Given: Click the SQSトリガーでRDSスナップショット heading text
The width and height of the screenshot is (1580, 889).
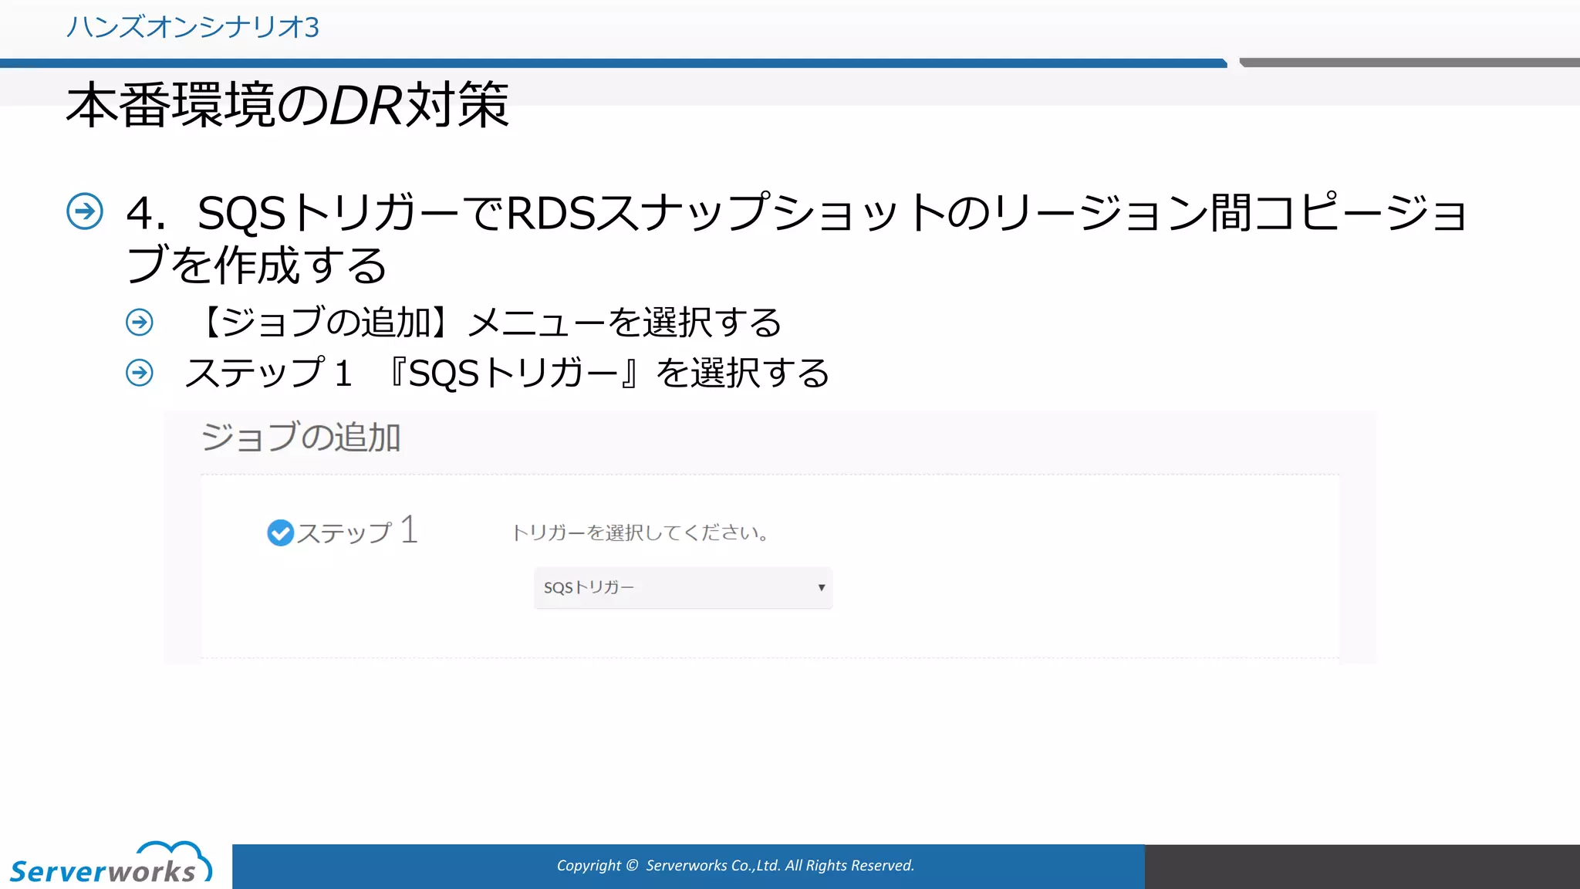Looking at the screenshot, I should [796, 238].
